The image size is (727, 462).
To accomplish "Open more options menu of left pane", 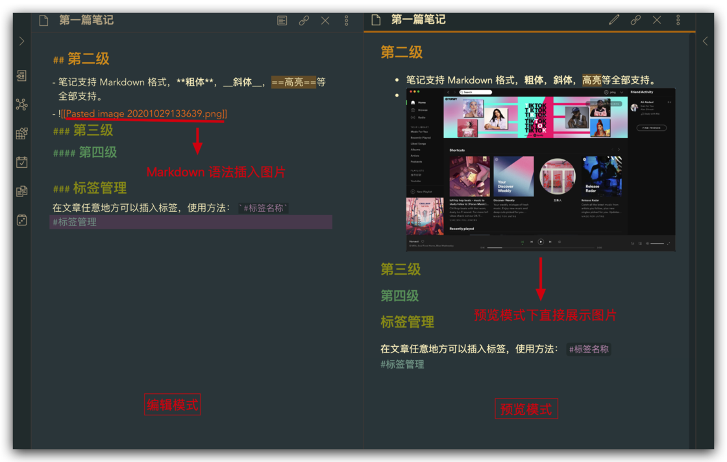I will (347, 20).
